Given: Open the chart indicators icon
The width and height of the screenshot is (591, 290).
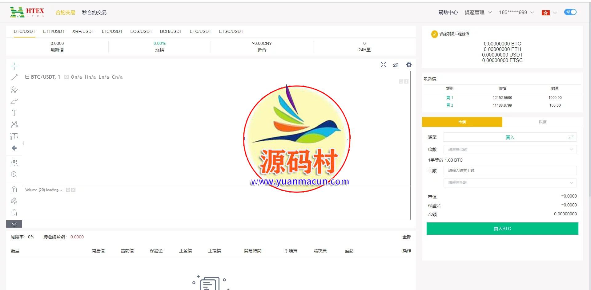Looking at the screenshot, I should (396, 65).
